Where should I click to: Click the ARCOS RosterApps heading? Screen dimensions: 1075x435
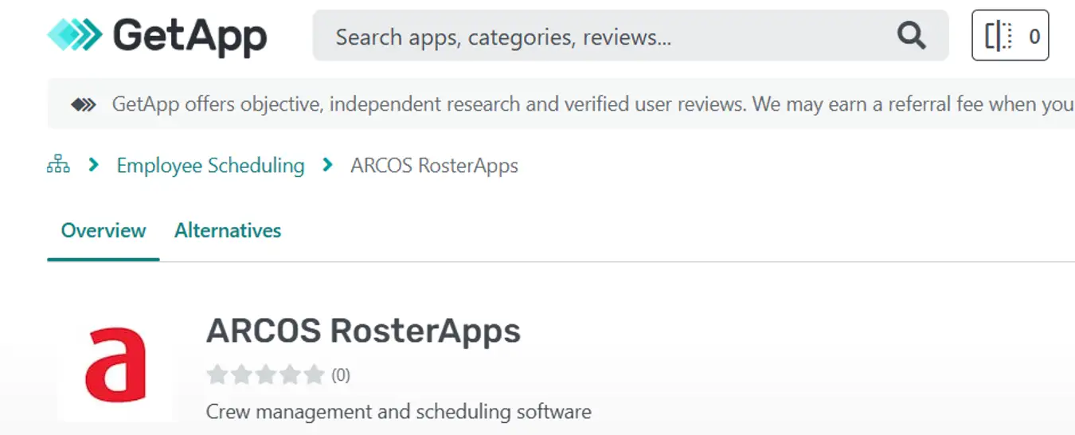click(x=363, y=331)
